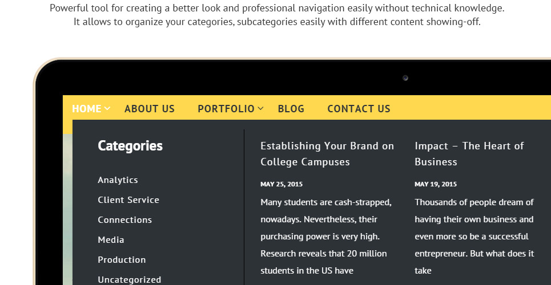This screenshot has height=285, width=551.
Task: Expand the PORTFOLIO menu chevron
Action: (x=260, y=109)
